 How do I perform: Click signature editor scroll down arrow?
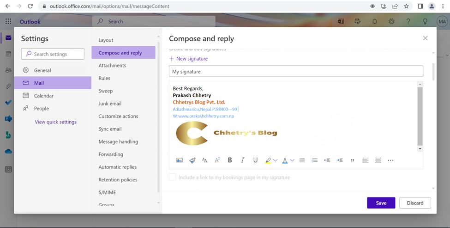pyautogui.click(x=420, y=148)
